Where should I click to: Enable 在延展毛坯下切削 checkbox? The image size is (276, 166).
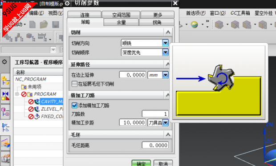point(74,84)
